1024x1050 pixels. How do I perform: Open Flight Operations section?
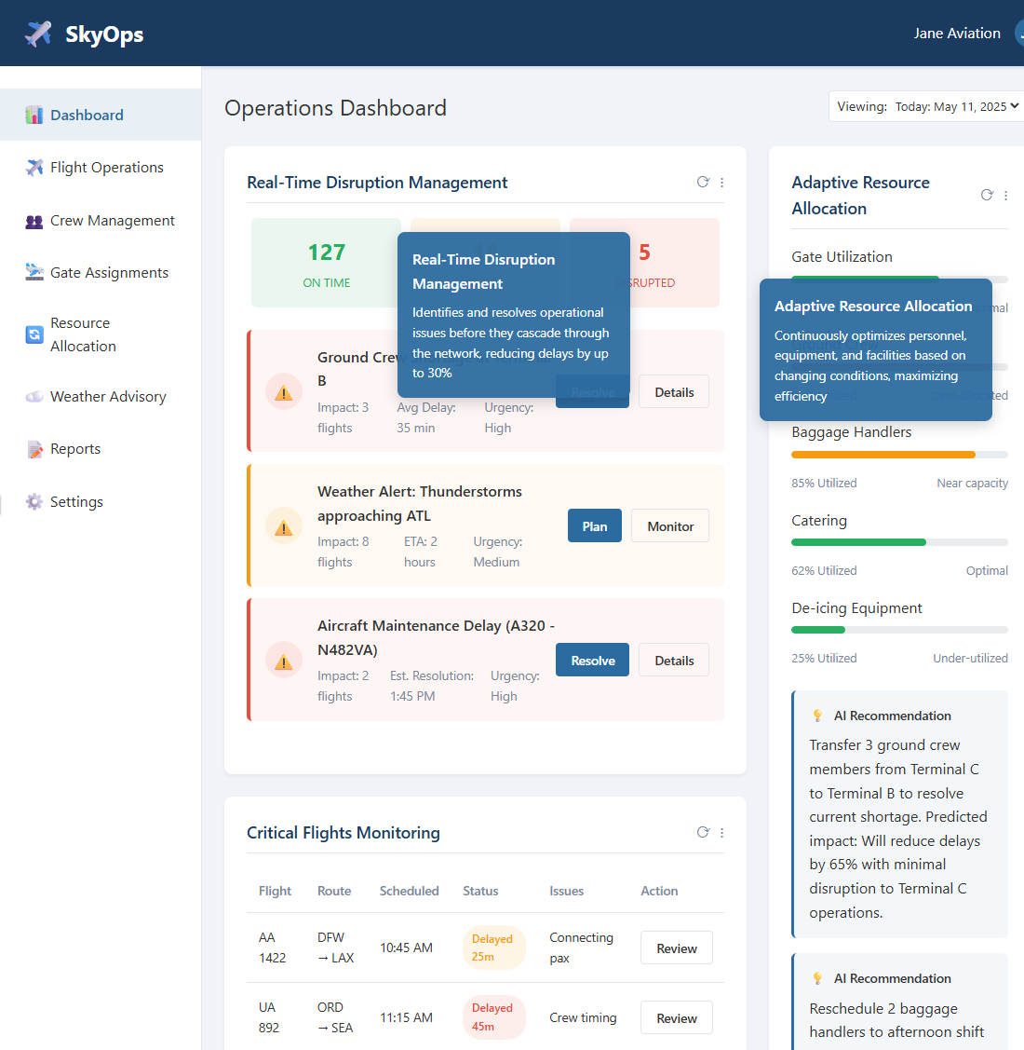click(101, 168)
